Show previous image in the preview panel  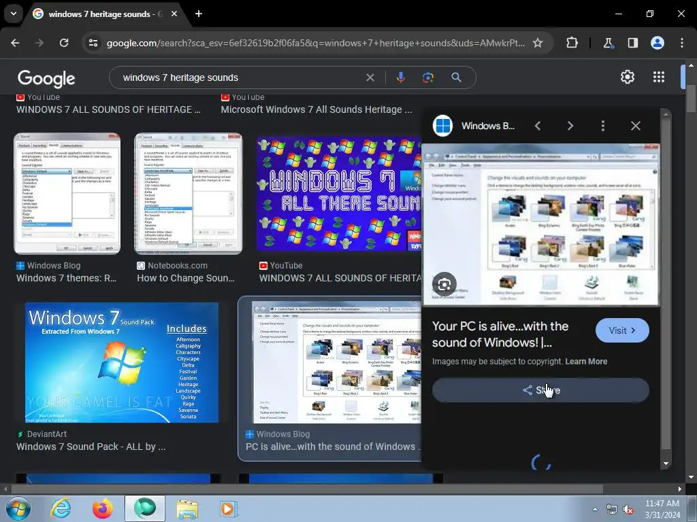pos(538,126)
